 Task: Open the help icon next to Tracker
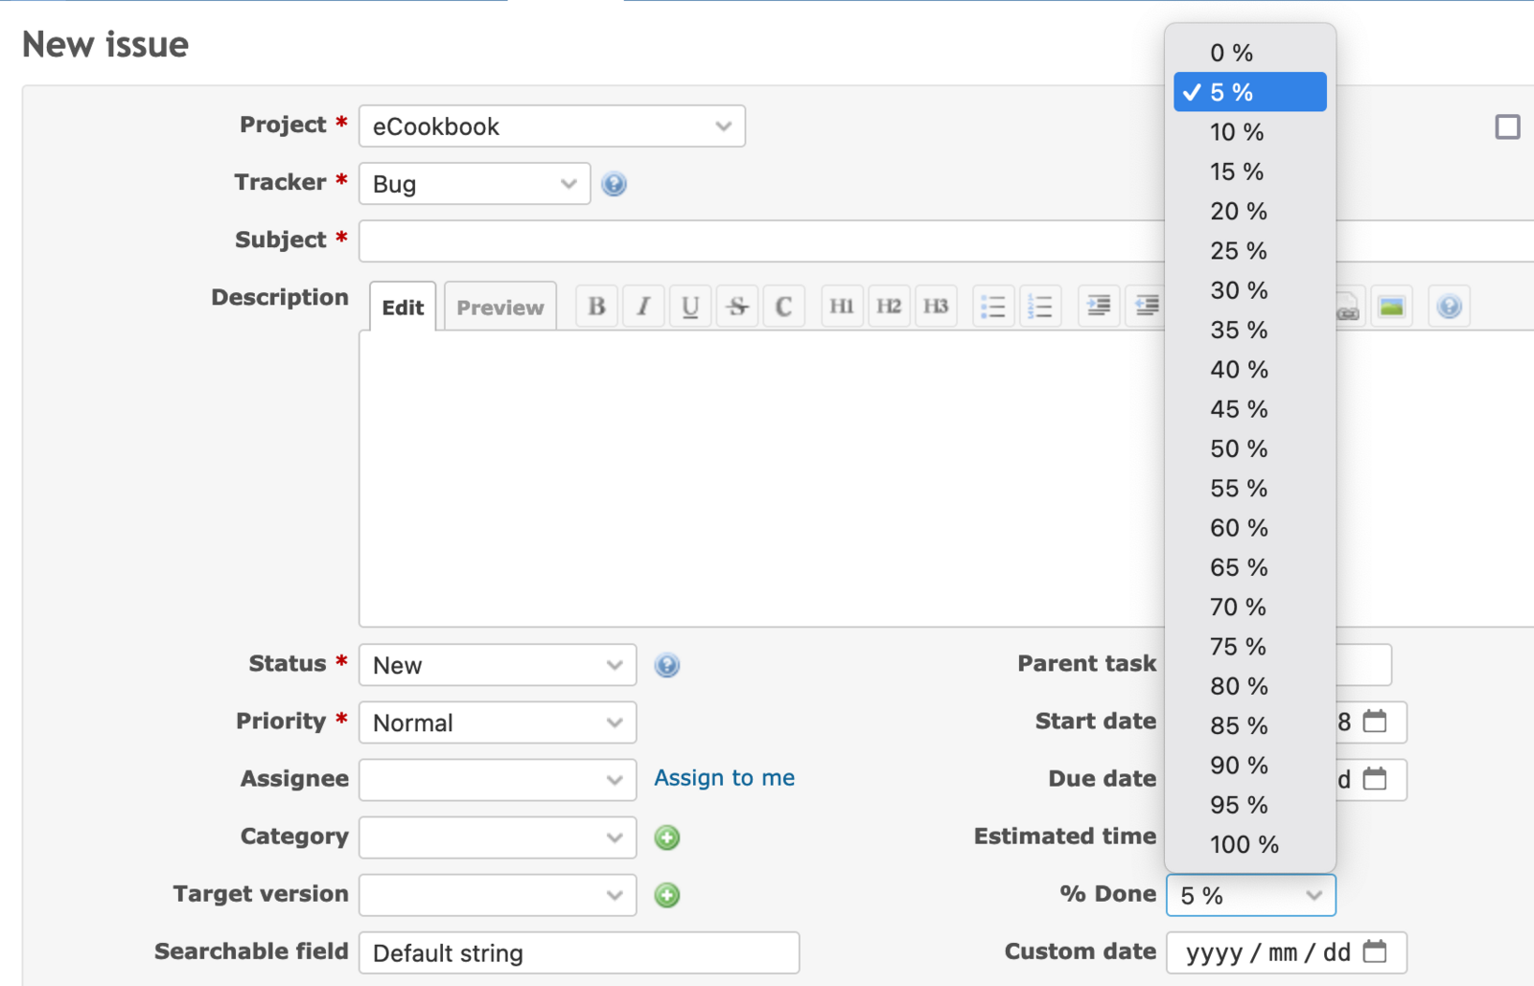click(x=614, y=183)
